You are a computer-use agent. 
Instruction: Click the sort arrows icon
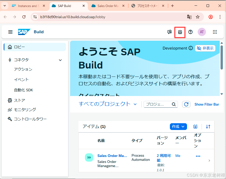[208, 127]
